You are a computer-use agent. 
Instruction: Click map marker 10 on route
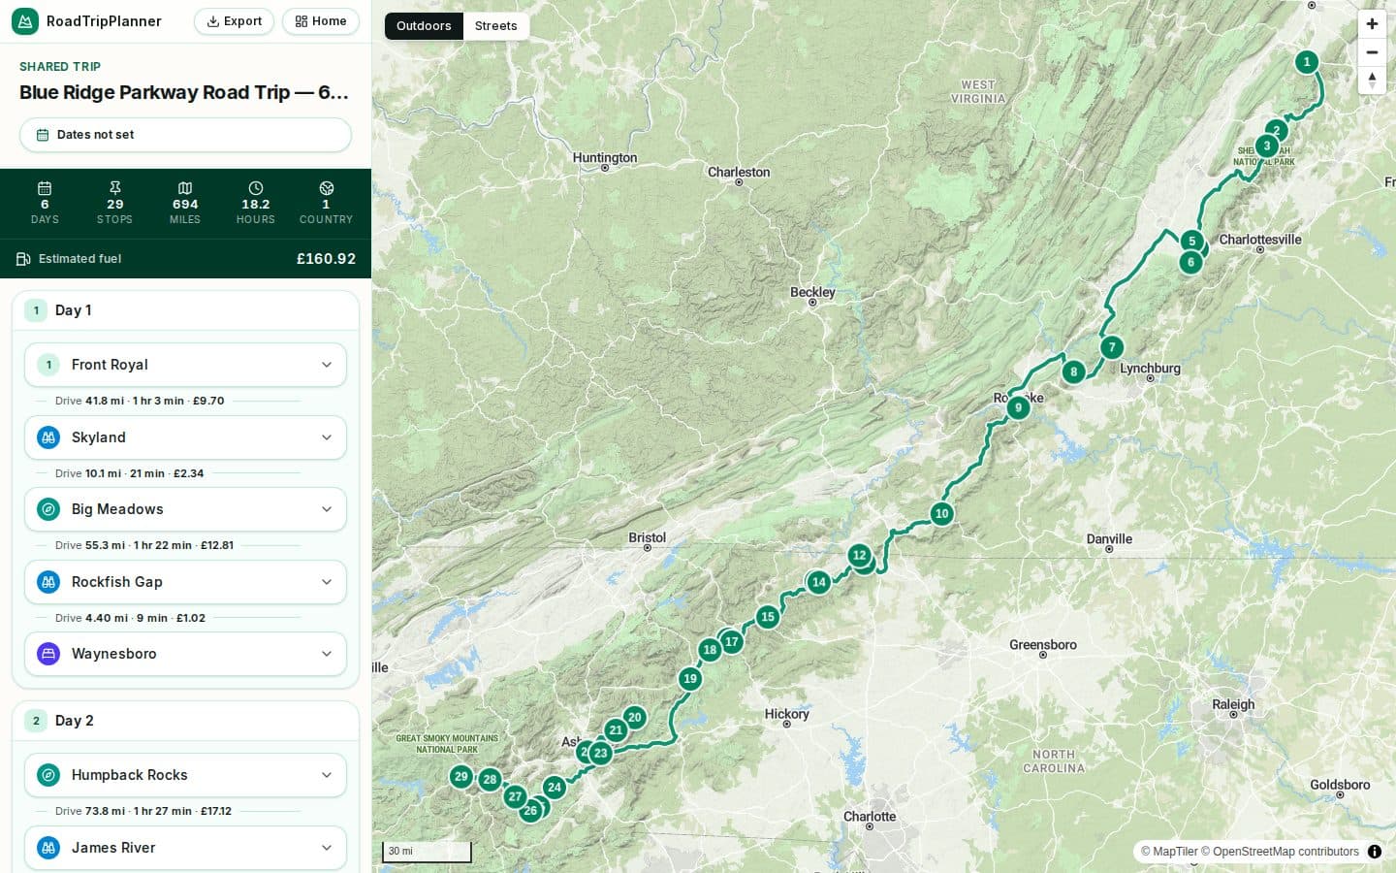tap(941, 514)
